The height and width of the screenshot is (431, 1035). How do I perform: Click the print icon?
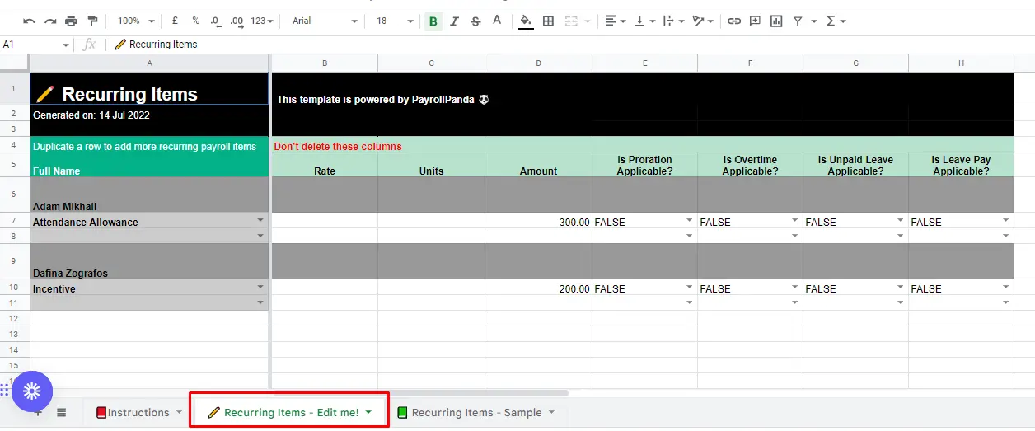71,21
